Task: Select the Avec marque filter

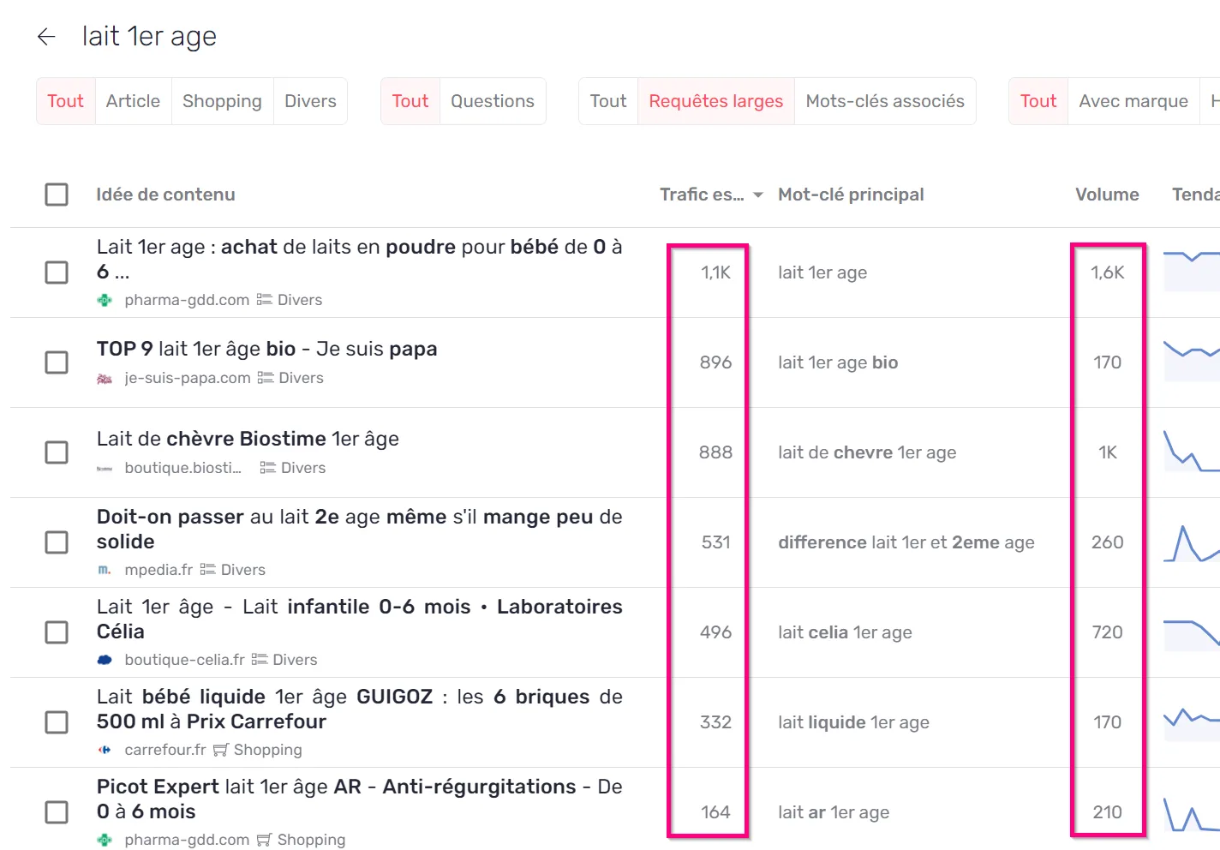Action: coord(1133,101)
